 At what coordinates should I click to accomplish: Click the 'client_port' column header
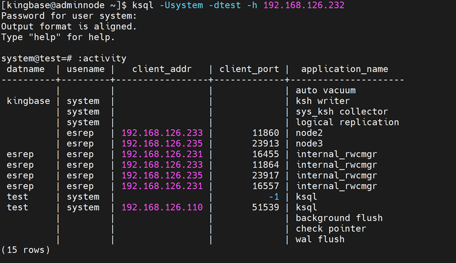pos(249,69)
